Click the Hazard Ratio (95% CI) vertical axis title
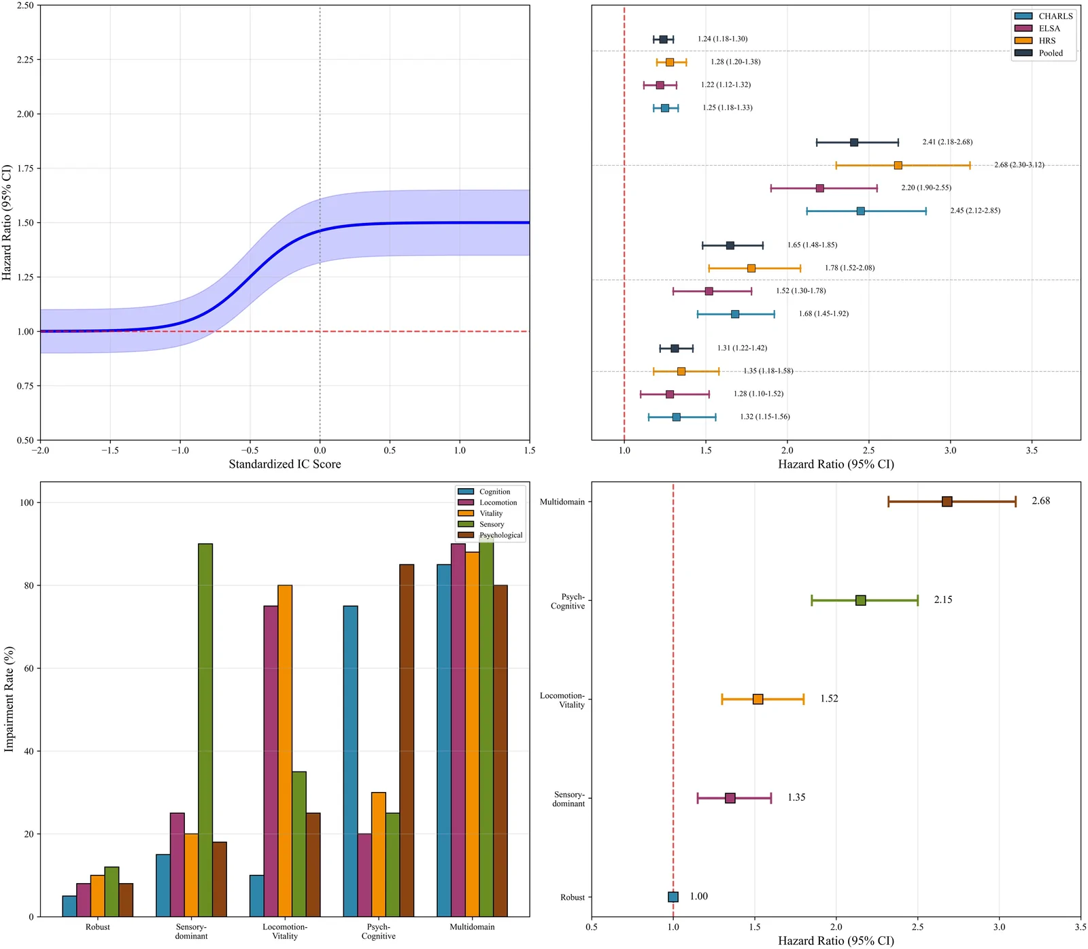The image size is (1088, 949). [7, 222]
